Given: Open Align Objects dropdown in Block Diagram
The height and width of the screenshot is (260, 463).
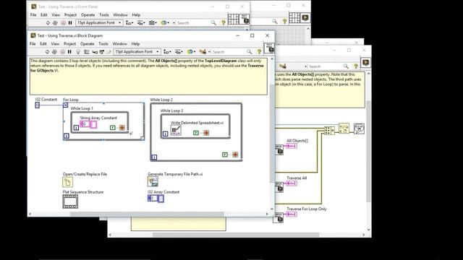Looking at the screenshot, I should (x=167, y=52).
